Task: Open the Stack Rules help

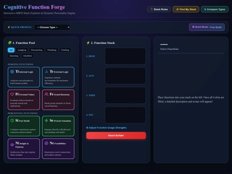Action: click(159, 9)
